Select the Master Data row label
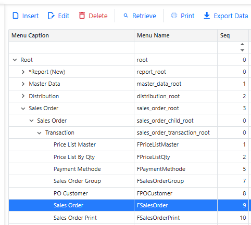 [x=44, y=84]
